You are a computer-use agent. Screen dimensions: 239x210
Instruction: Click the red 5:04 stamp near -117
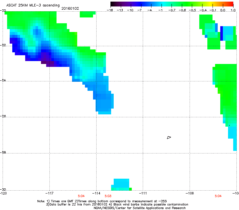coord(81,196)
